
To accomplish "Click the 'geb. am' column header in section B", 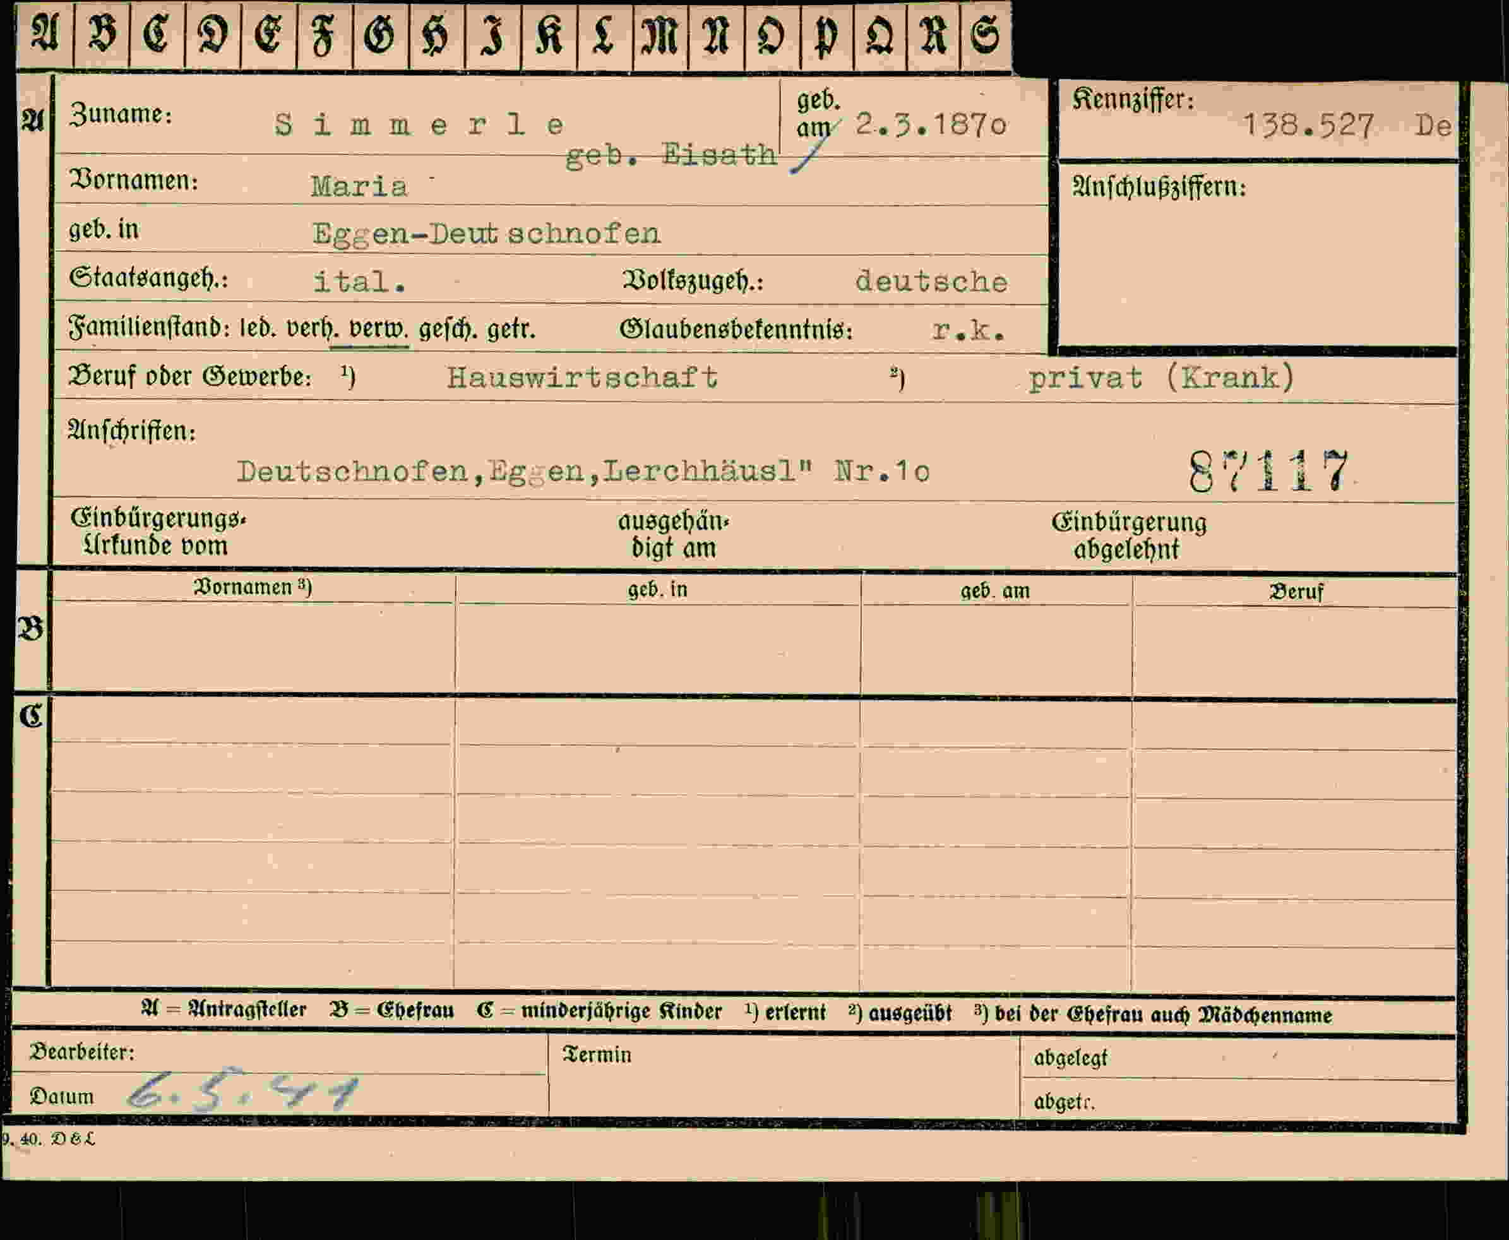I will 995,591.
